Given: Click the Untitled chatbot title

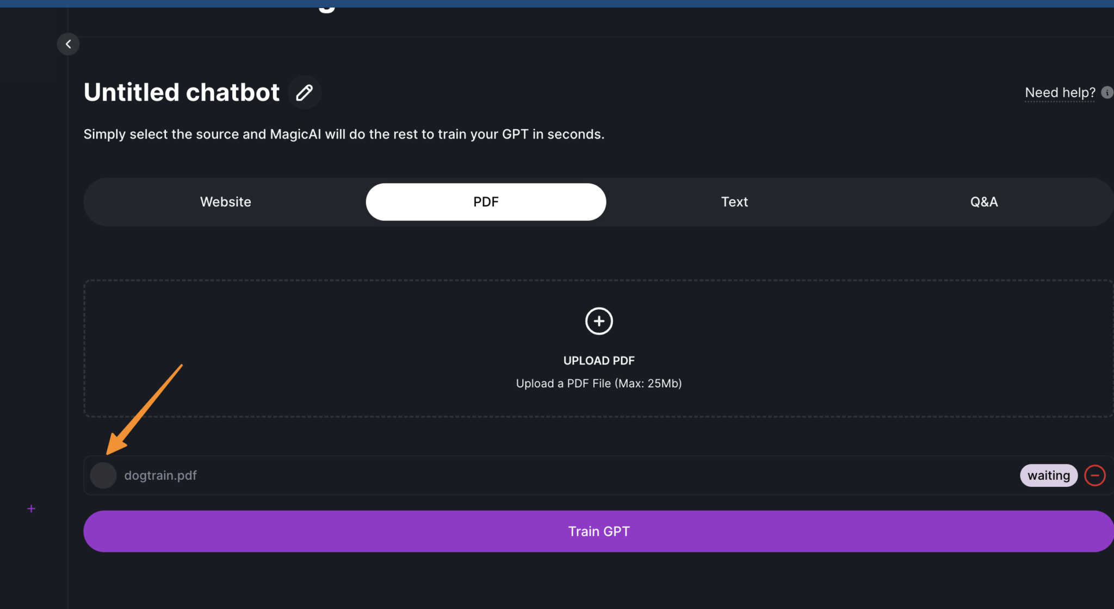Looking at the screenshot, I should click(x=182, y=92).
